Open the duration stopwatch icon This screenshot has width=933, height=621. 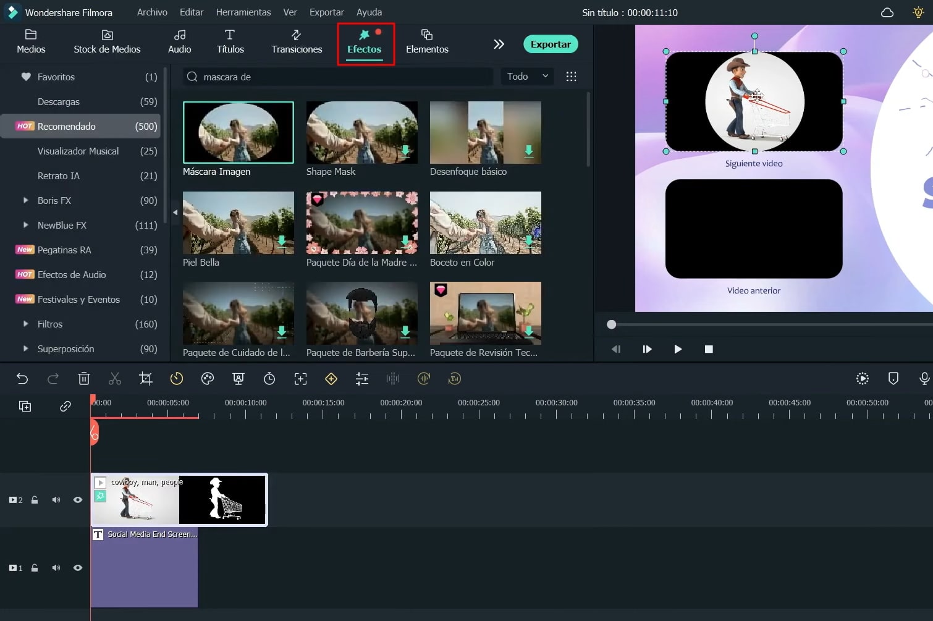269,379
